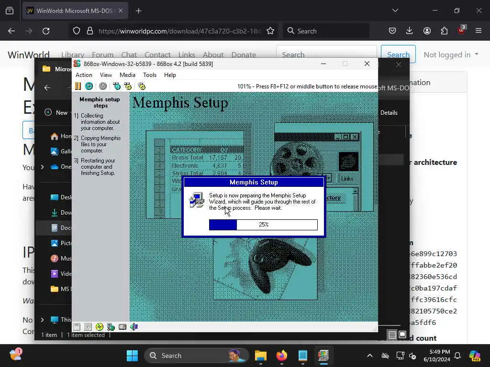490x367 pixels.
Task: Click WinWorld page search field
Action: pos(326,54)
